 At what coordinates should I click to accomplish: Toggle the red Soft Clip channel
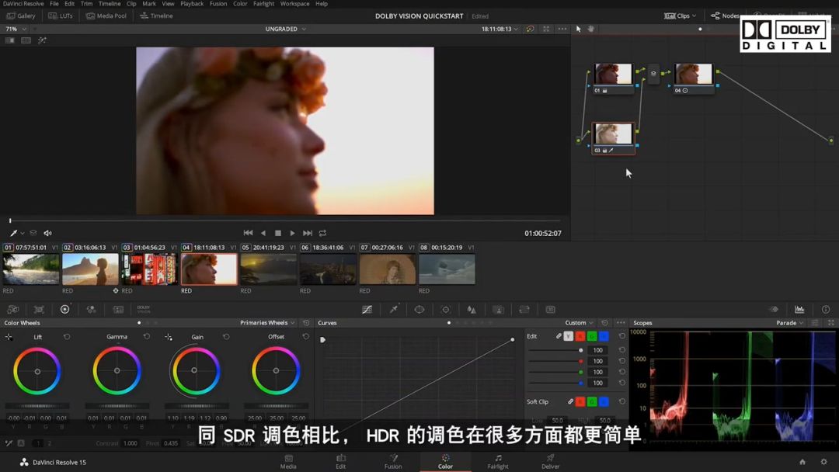coord(580,401)
